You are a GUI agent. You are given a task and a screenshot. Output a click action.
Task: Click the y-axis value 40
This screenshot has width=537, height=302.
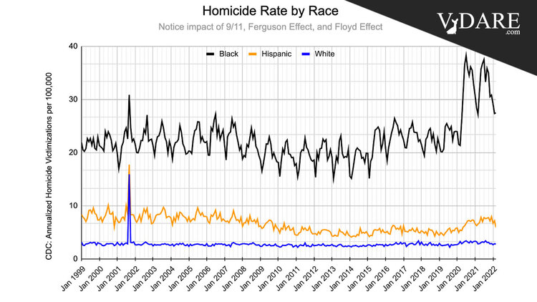[x=74, y=47]
